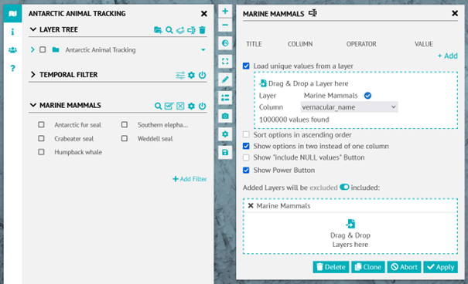The image size is (468, 284).
Task: Click the + Add link in filter table
Action: point(447,56)
